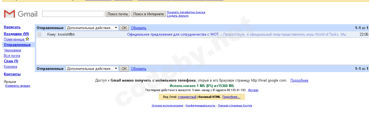Click the bottom Обновить link
Viewport: 369px width, 127px height.
[139, 69]
